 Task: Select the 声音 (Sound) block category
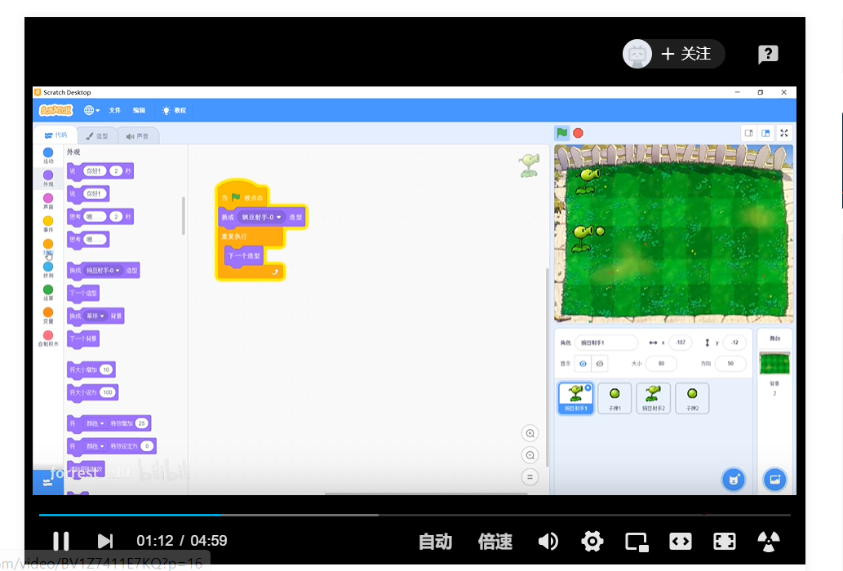pyautogui.click(x=48, y=201)
